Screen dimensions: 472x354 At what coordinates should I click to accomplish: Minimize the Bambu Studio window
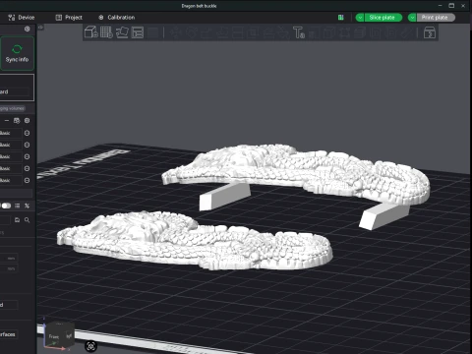coord(441,6)
